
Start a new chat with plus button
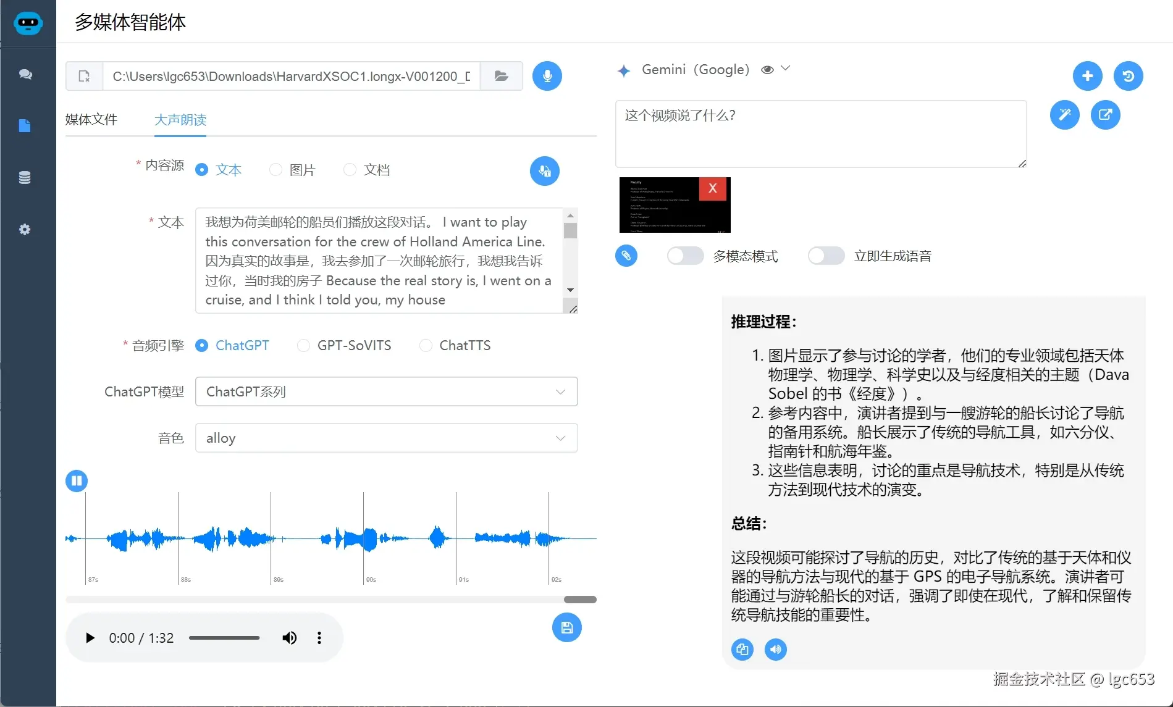pyautogui.click(x=1088, y=76)
